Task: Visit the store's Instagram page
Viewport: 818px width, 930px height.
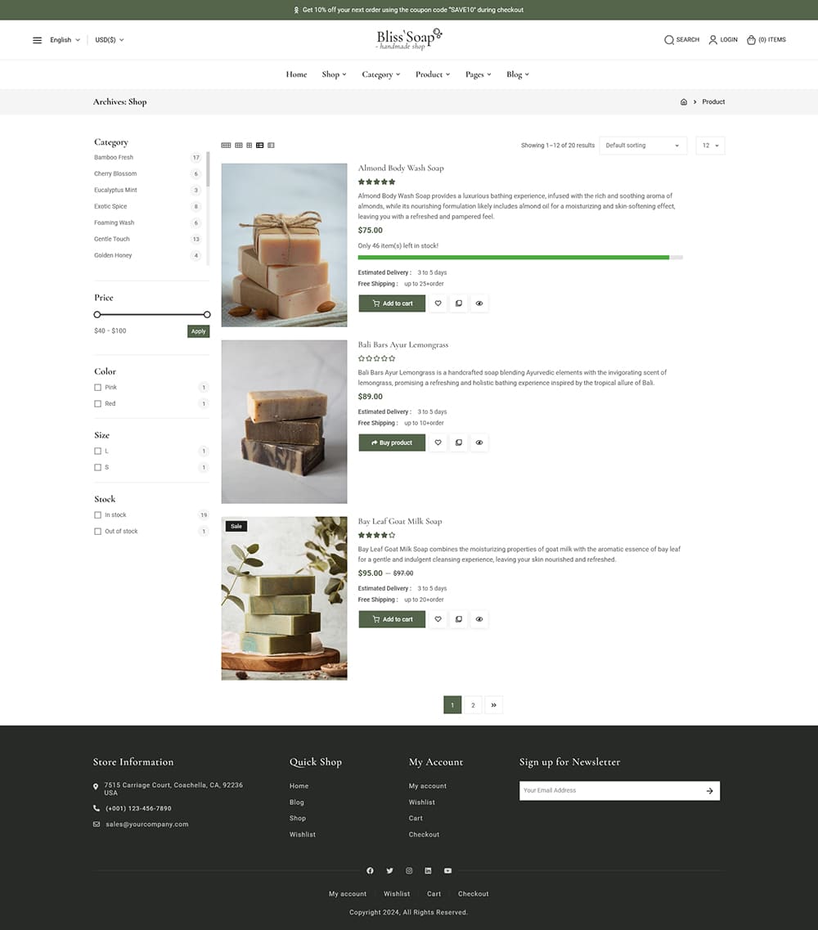Action: click(409, 870)
